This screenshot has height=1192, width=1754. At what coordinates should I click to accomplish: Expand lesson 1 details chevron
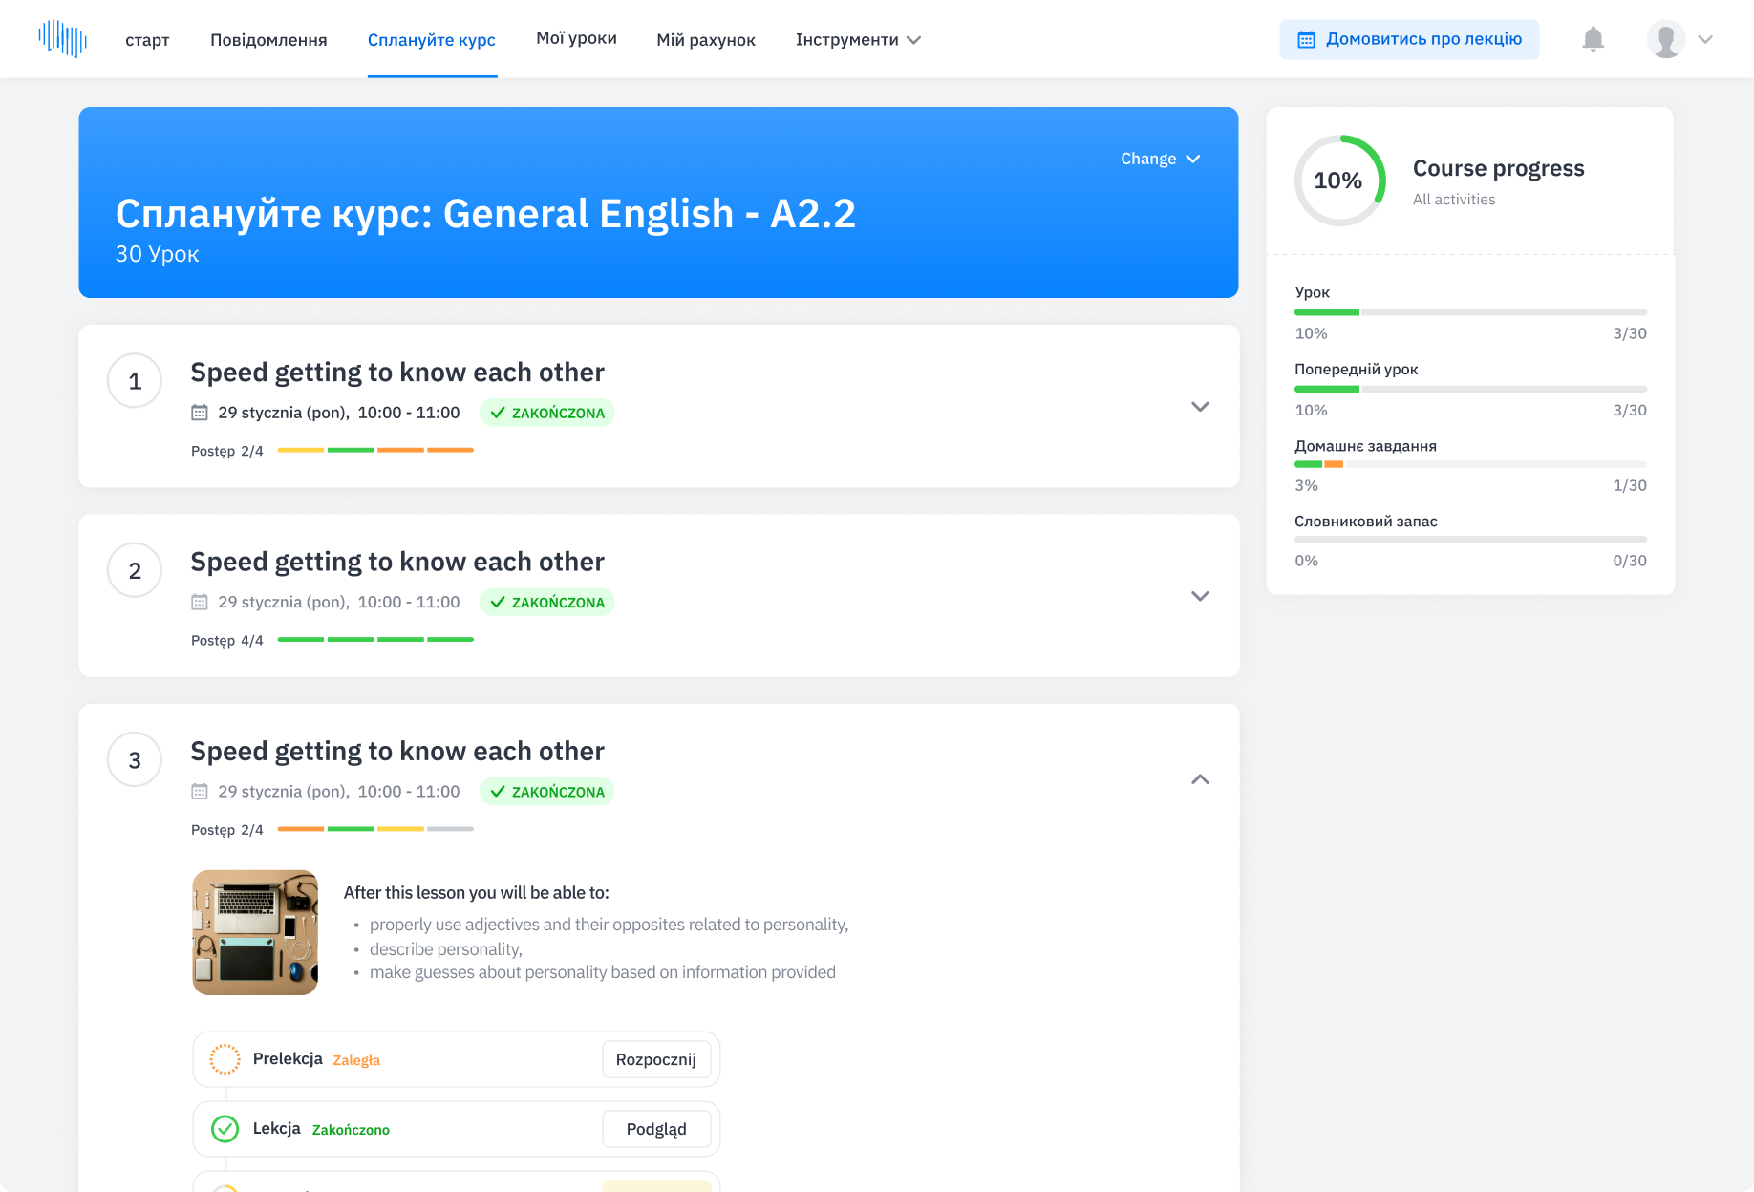1200,407
